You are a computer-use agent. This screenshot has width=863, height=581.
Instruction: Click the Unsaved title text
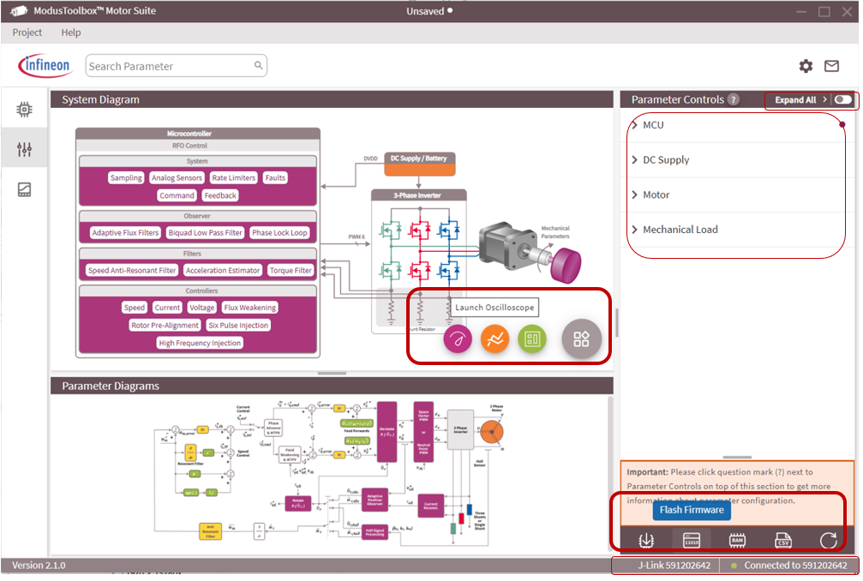pyautogui.click(x=425, y=11)
